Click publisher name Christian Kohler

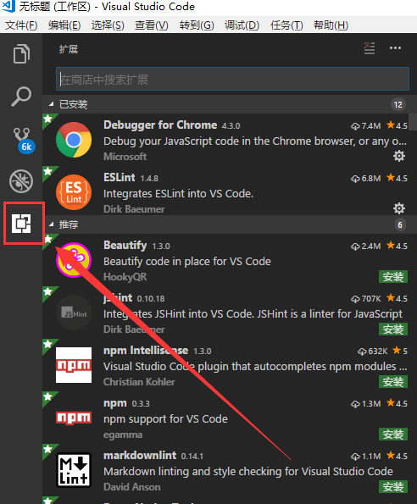[x=139, y=382]
